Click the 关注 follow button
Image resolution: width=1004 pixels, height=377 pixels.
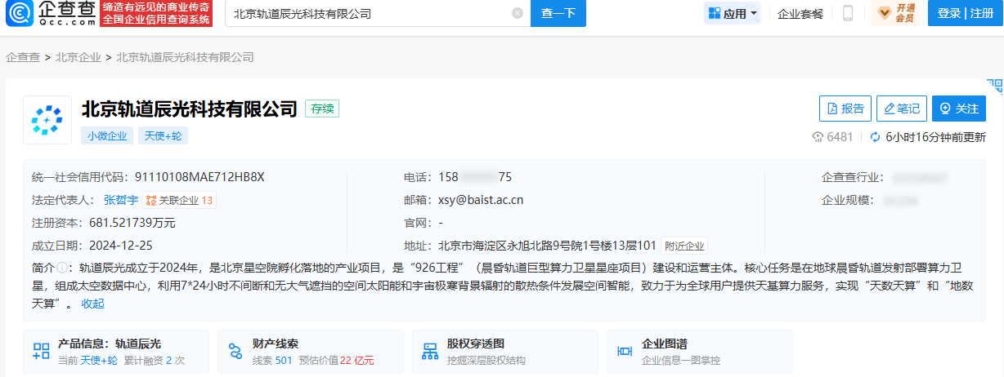959,109
